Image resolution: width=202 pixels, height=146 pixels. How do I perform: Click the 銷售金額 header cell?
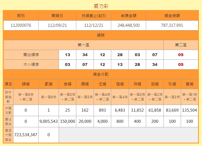(x=129, y=16)
